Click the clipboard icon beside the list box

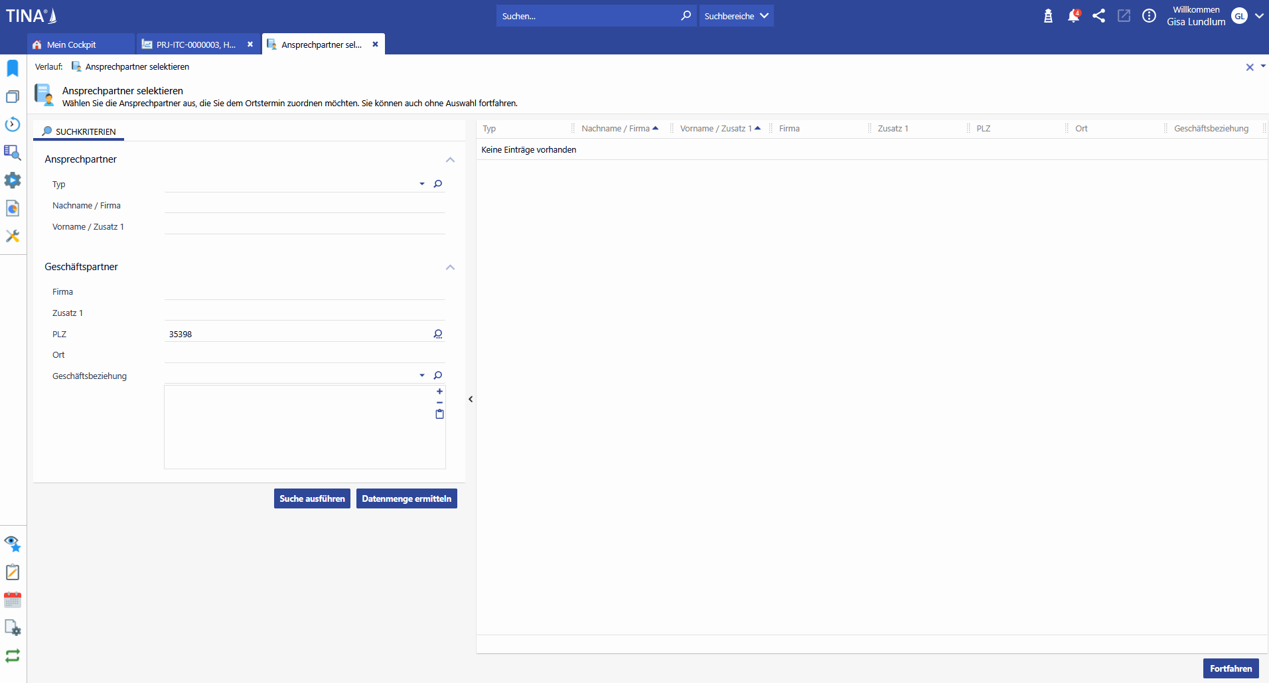(439, 414)
